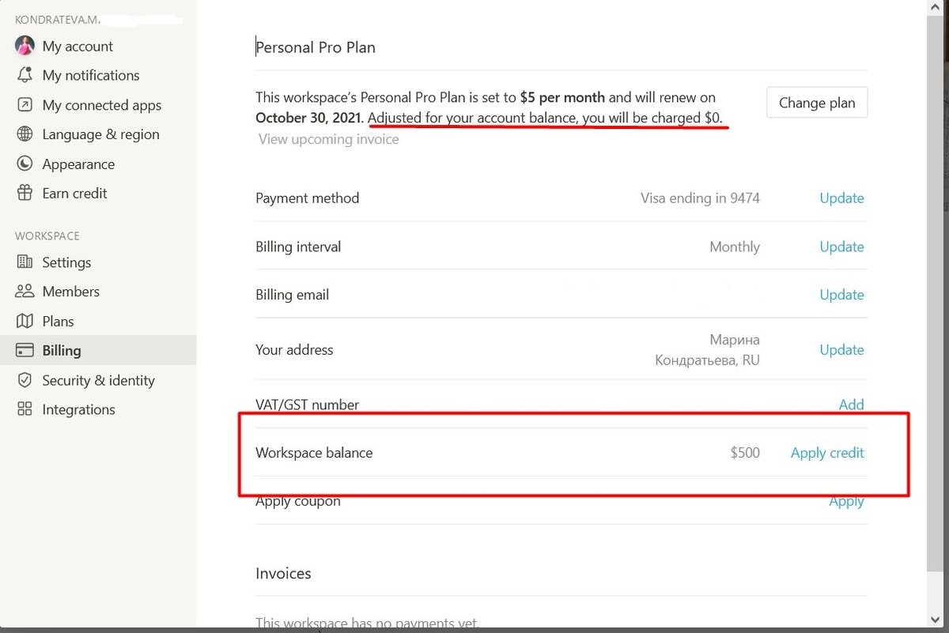Click the map icon for Plans
Viewport: 949px width, 633px height.
tap(25, 322)
